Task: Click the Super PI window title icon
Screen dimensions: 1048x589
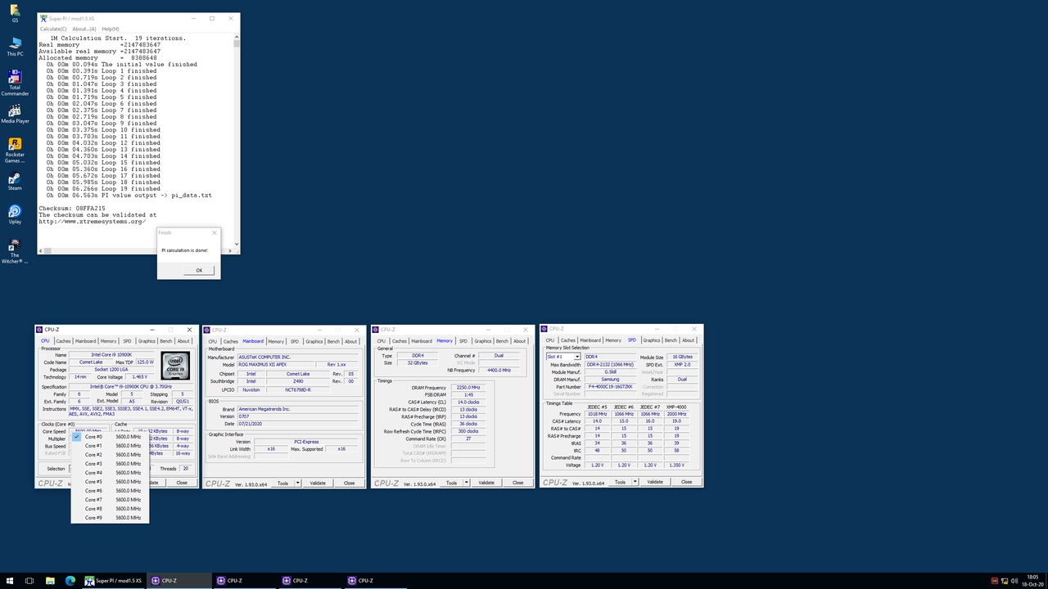Action: coord(43,18)
